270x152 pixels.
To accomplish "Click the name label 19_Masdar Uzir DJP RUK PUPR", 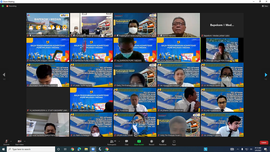I will click(x=217, y=61).
